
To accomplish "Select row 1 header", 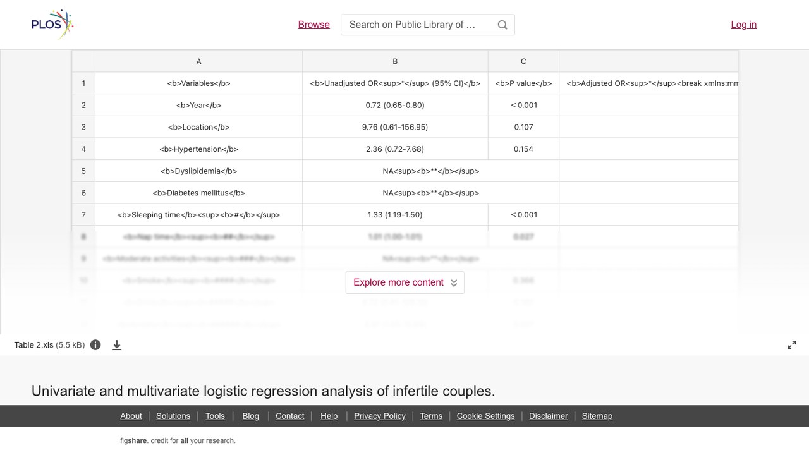I will click(83, 83).
